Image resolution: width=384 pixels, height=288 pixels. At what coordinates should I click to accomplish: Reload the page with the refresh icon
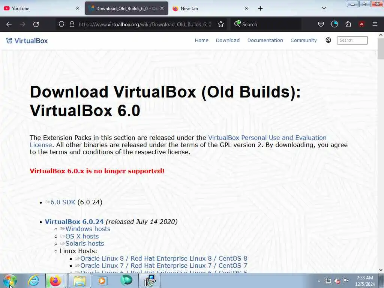tap(36, 24)
